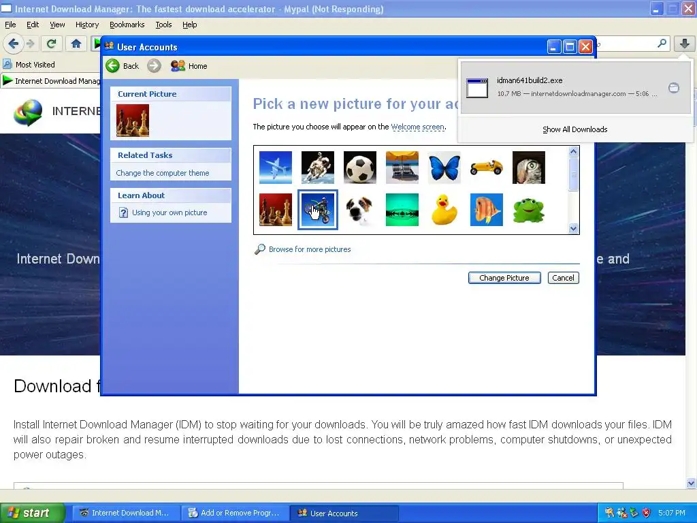Click the system tray clock

tap(672, 513)
